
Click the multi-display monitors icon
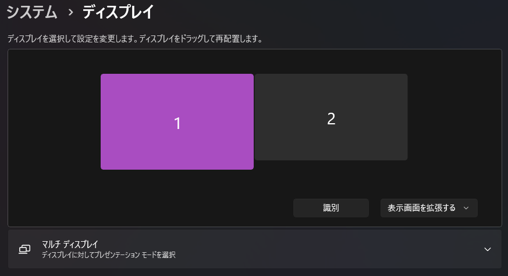pyautogui.click(x=24, y=249)
